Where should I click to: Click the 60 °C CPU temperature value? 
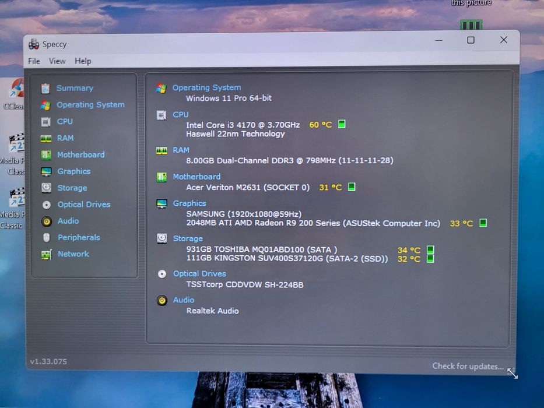click(320, 125)
